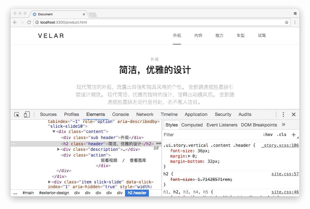The width and height of the screenshot is (310, 209).
Task: Open the Timeline panel
Action: [169, 114]
